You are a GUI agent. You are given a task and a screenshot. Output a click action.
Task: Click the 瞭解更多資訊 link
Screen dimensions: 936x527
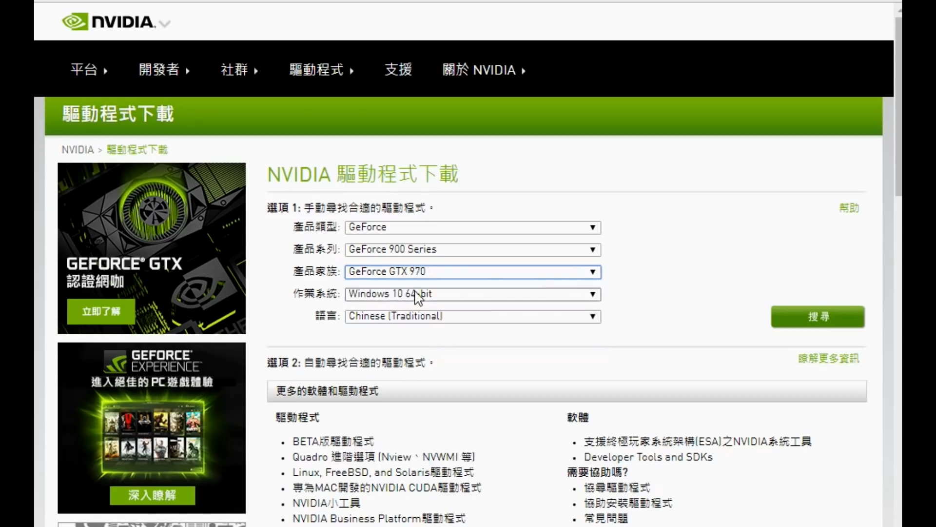(x=828, y=358)
